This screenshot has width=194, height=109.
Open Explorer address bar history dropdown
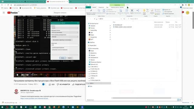point(121,19)
